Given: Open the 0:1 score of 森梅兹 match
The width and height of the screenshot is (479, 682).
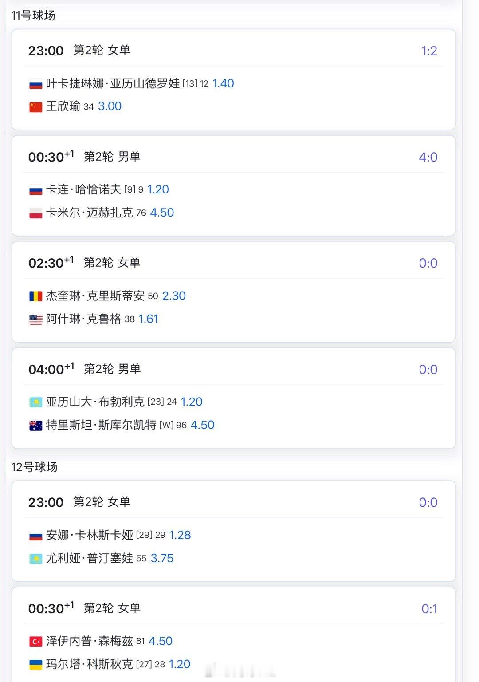Looking at the screenshot, I should 429,609.
